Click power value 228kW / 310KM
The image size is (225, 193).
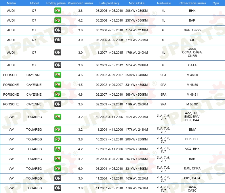pos(136,149)
